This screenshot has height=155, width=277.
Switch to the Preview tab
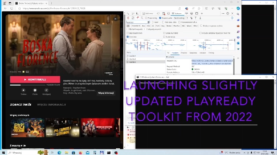tap(184, 53)
